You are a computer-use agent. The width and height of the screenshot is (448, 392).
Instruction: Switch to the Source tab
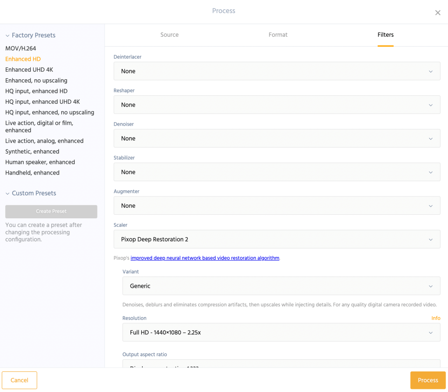[169, 35]
